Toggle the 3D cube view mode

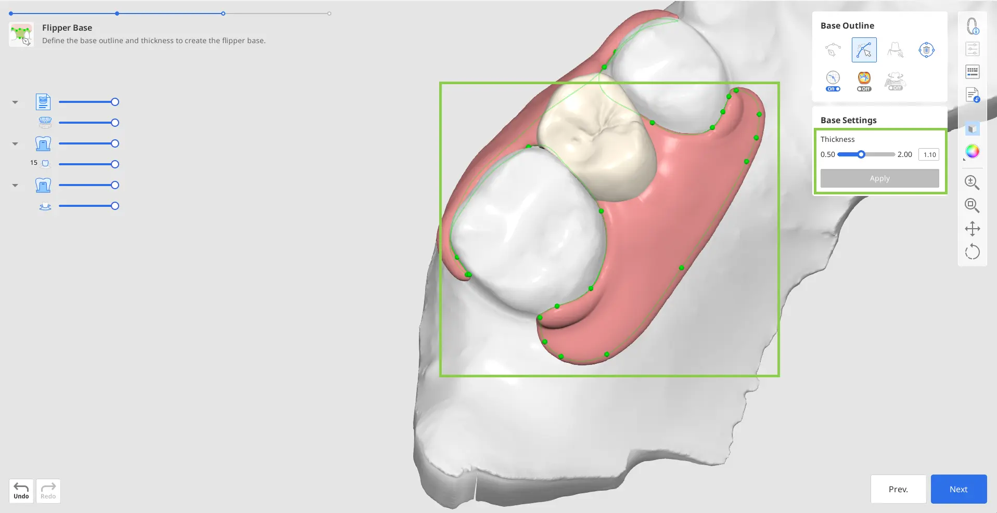pyautogui.click(x=972, y=128)
